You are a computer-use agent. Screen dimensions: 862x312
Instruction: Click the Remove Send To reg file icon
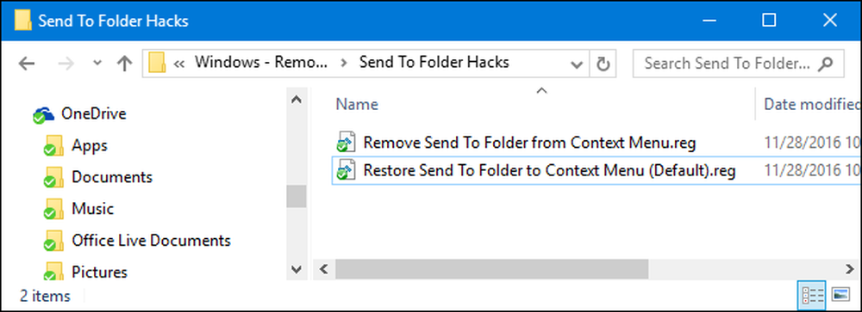(346, 143)
